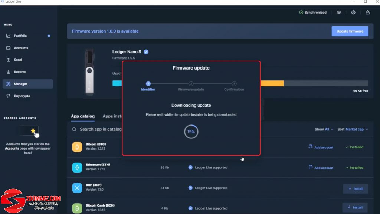Toggle the eye icon to hide balances
380x214 pixels.
pos(339,12)
